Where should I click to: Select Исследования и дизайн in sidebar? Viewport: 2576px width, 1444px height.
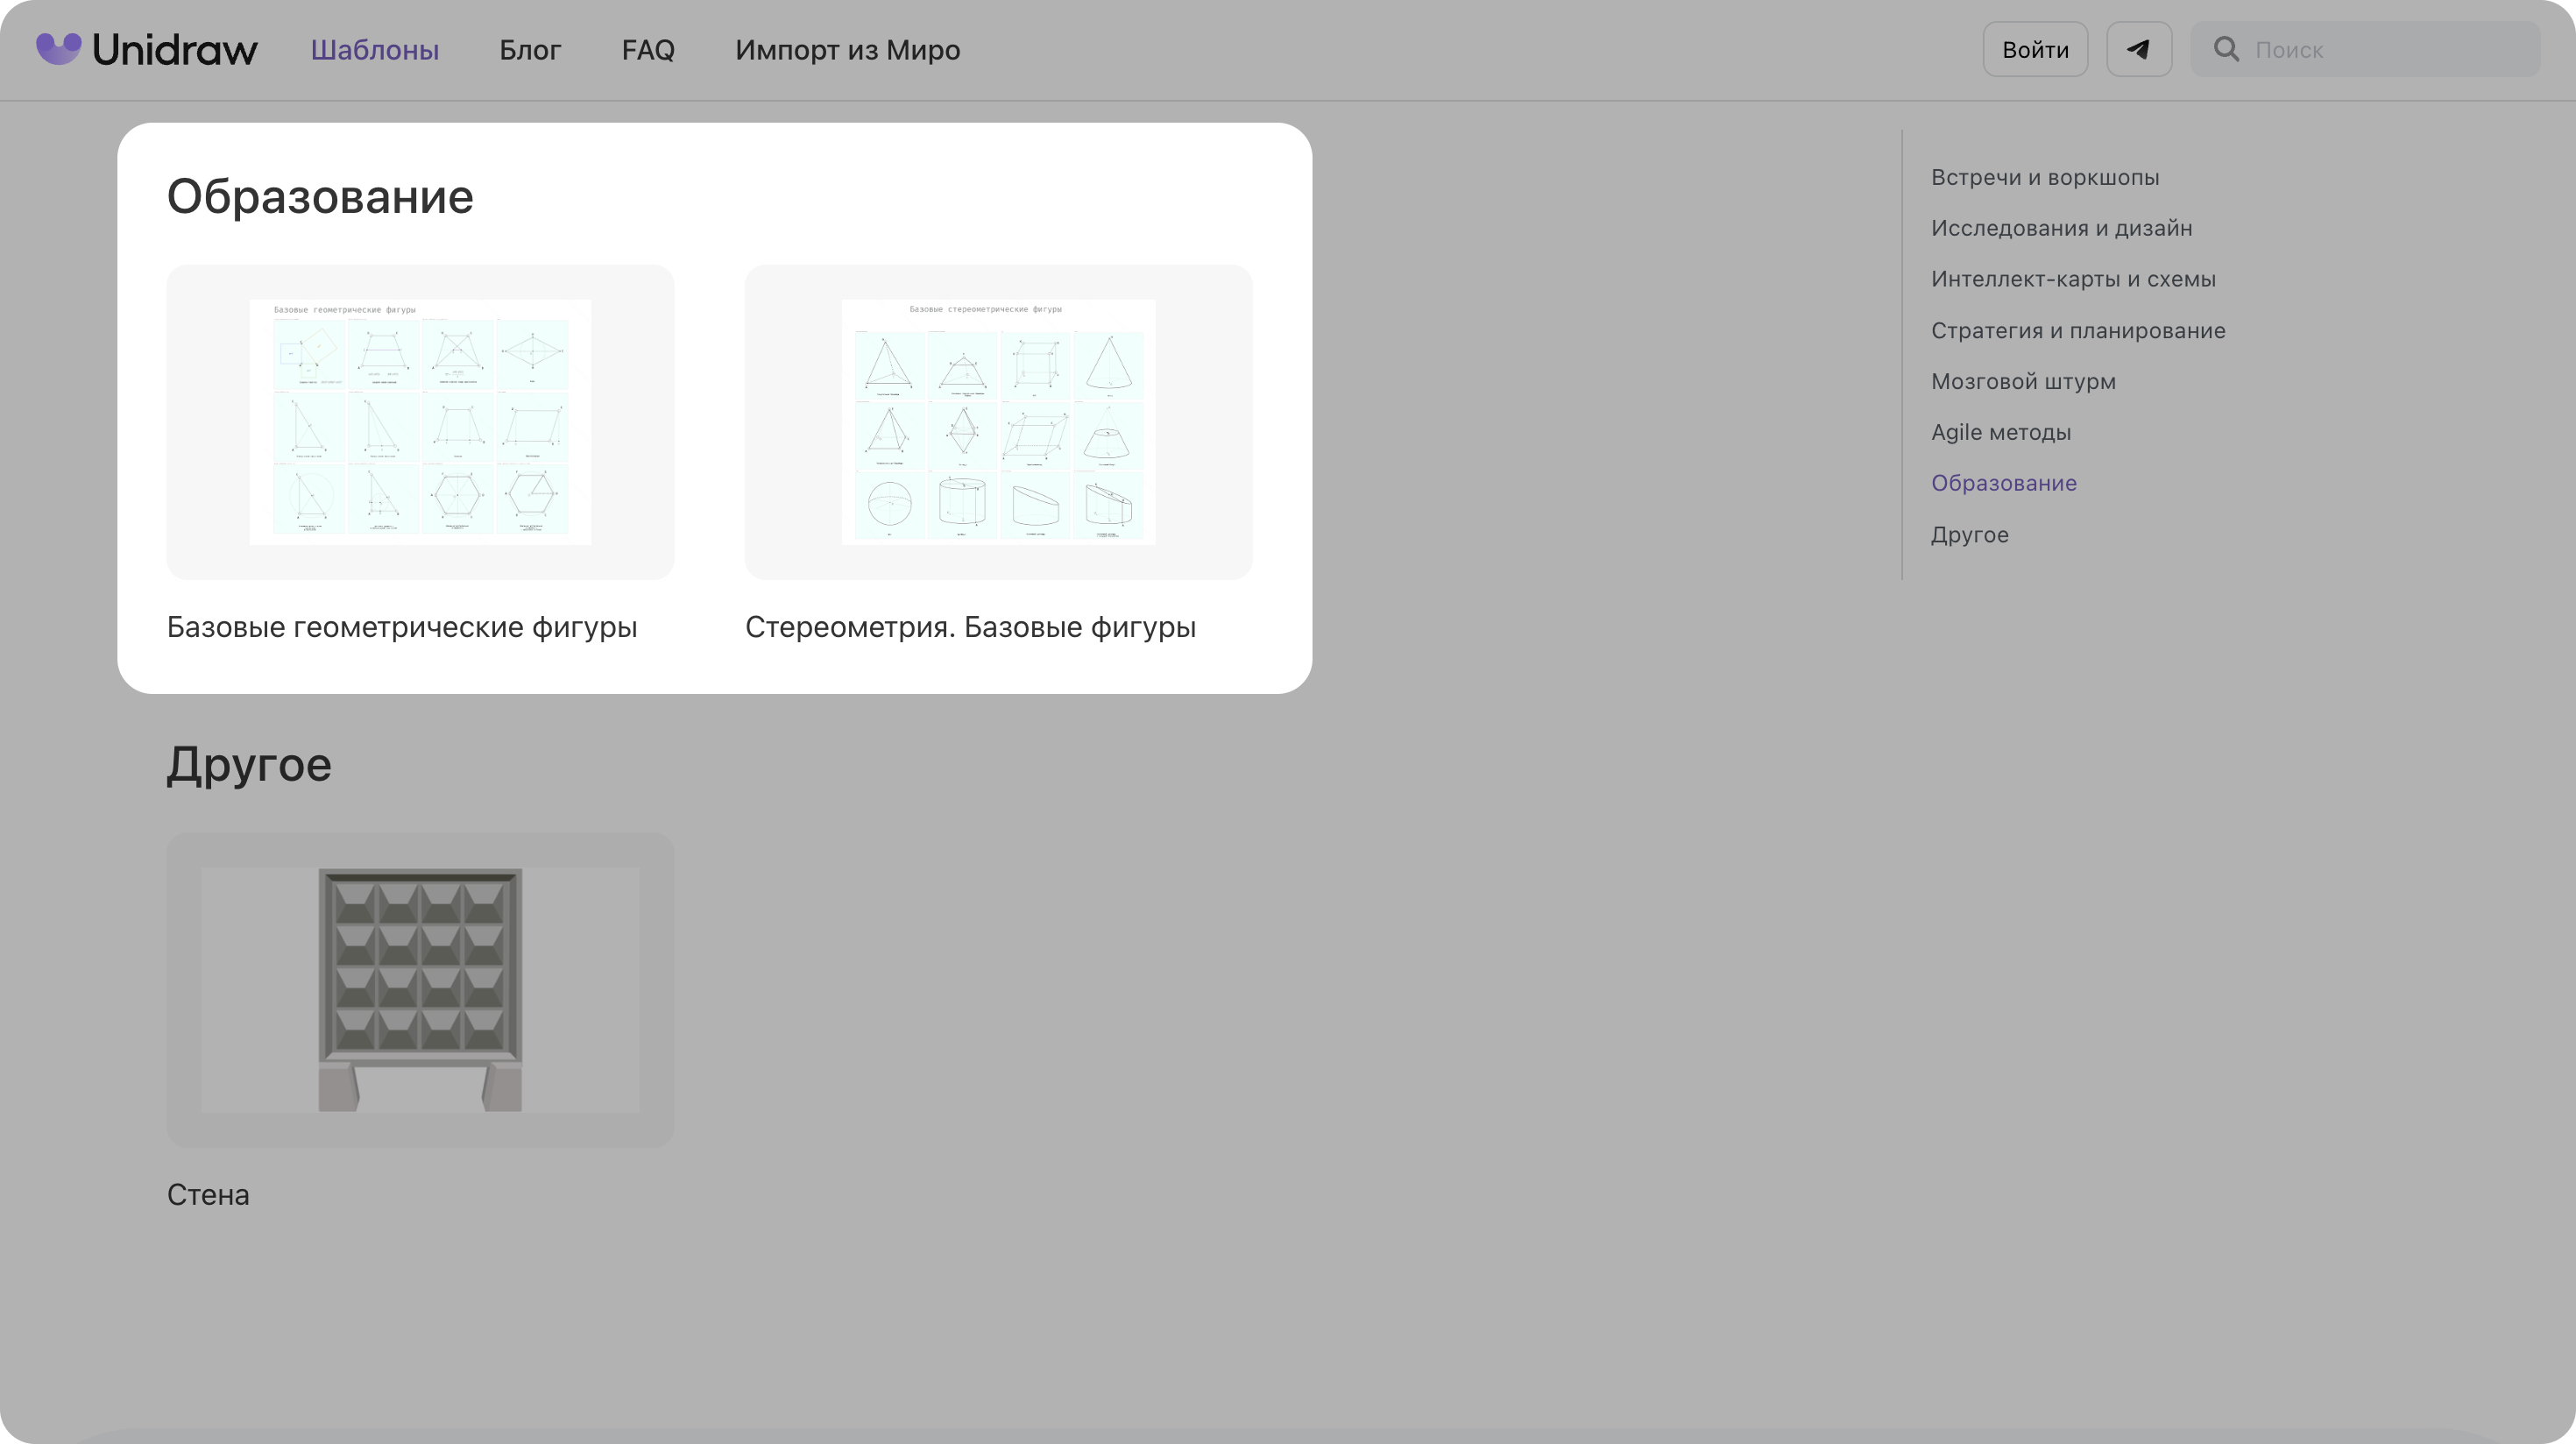coord(2061,228)
